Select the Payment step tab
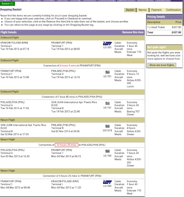184x197 pixels. (156, 10)
